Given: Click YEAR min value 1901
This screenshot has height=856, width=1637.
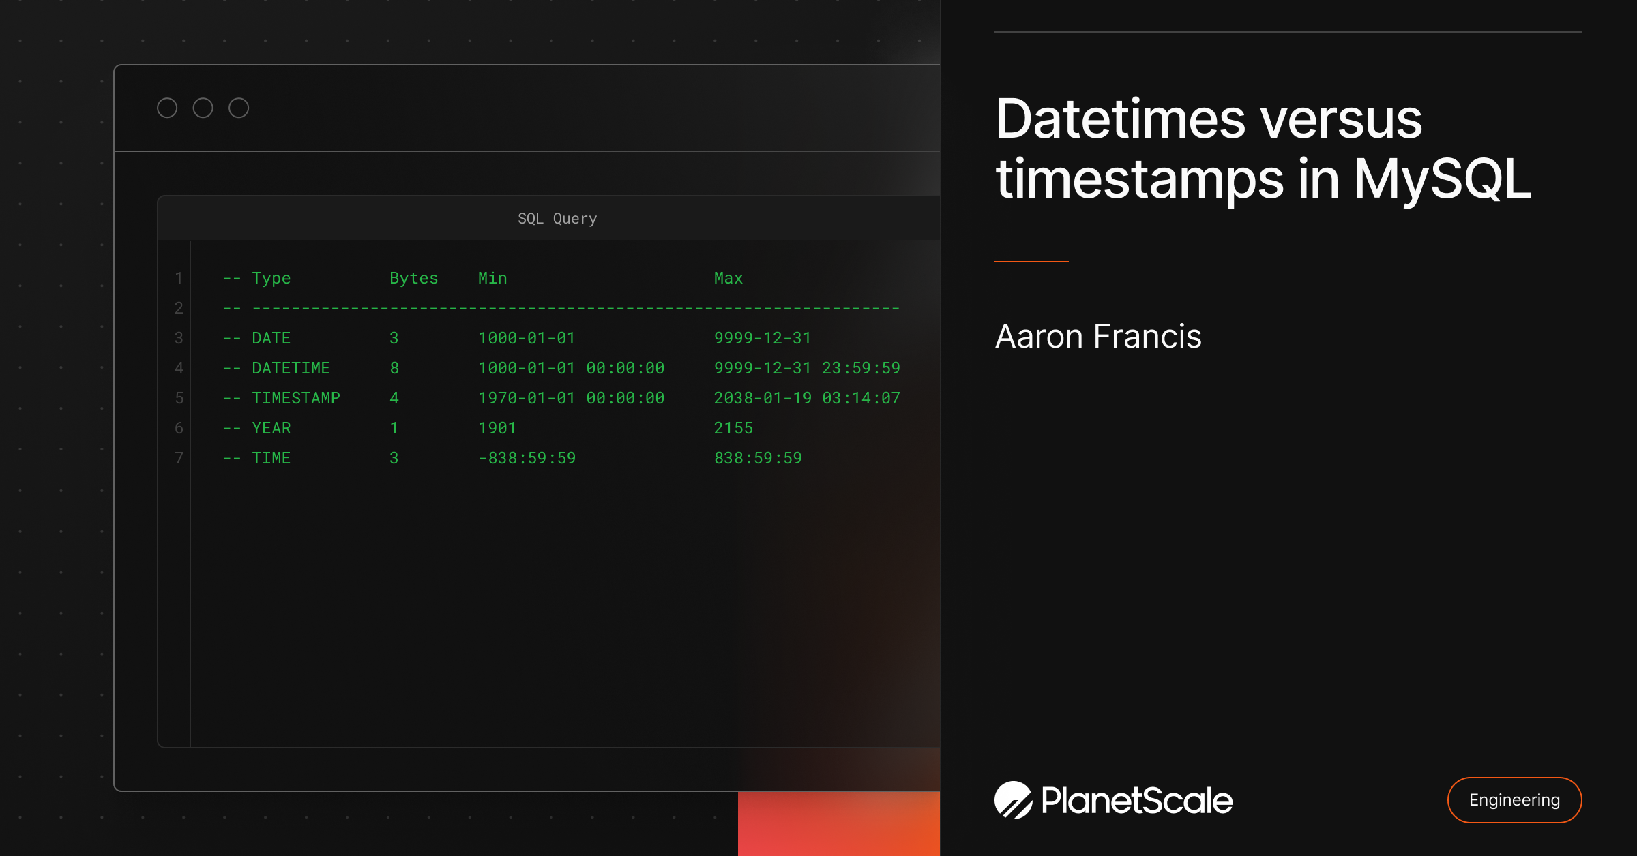Looking at the screenshot, I should pos(497,428).
